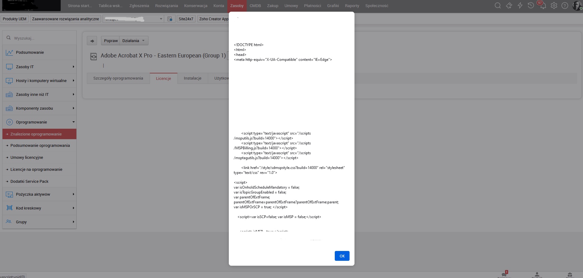Screen dimensions: 583x278
Task: Click the technician person icon in the bottom bar
Action: tap(537, 274)
